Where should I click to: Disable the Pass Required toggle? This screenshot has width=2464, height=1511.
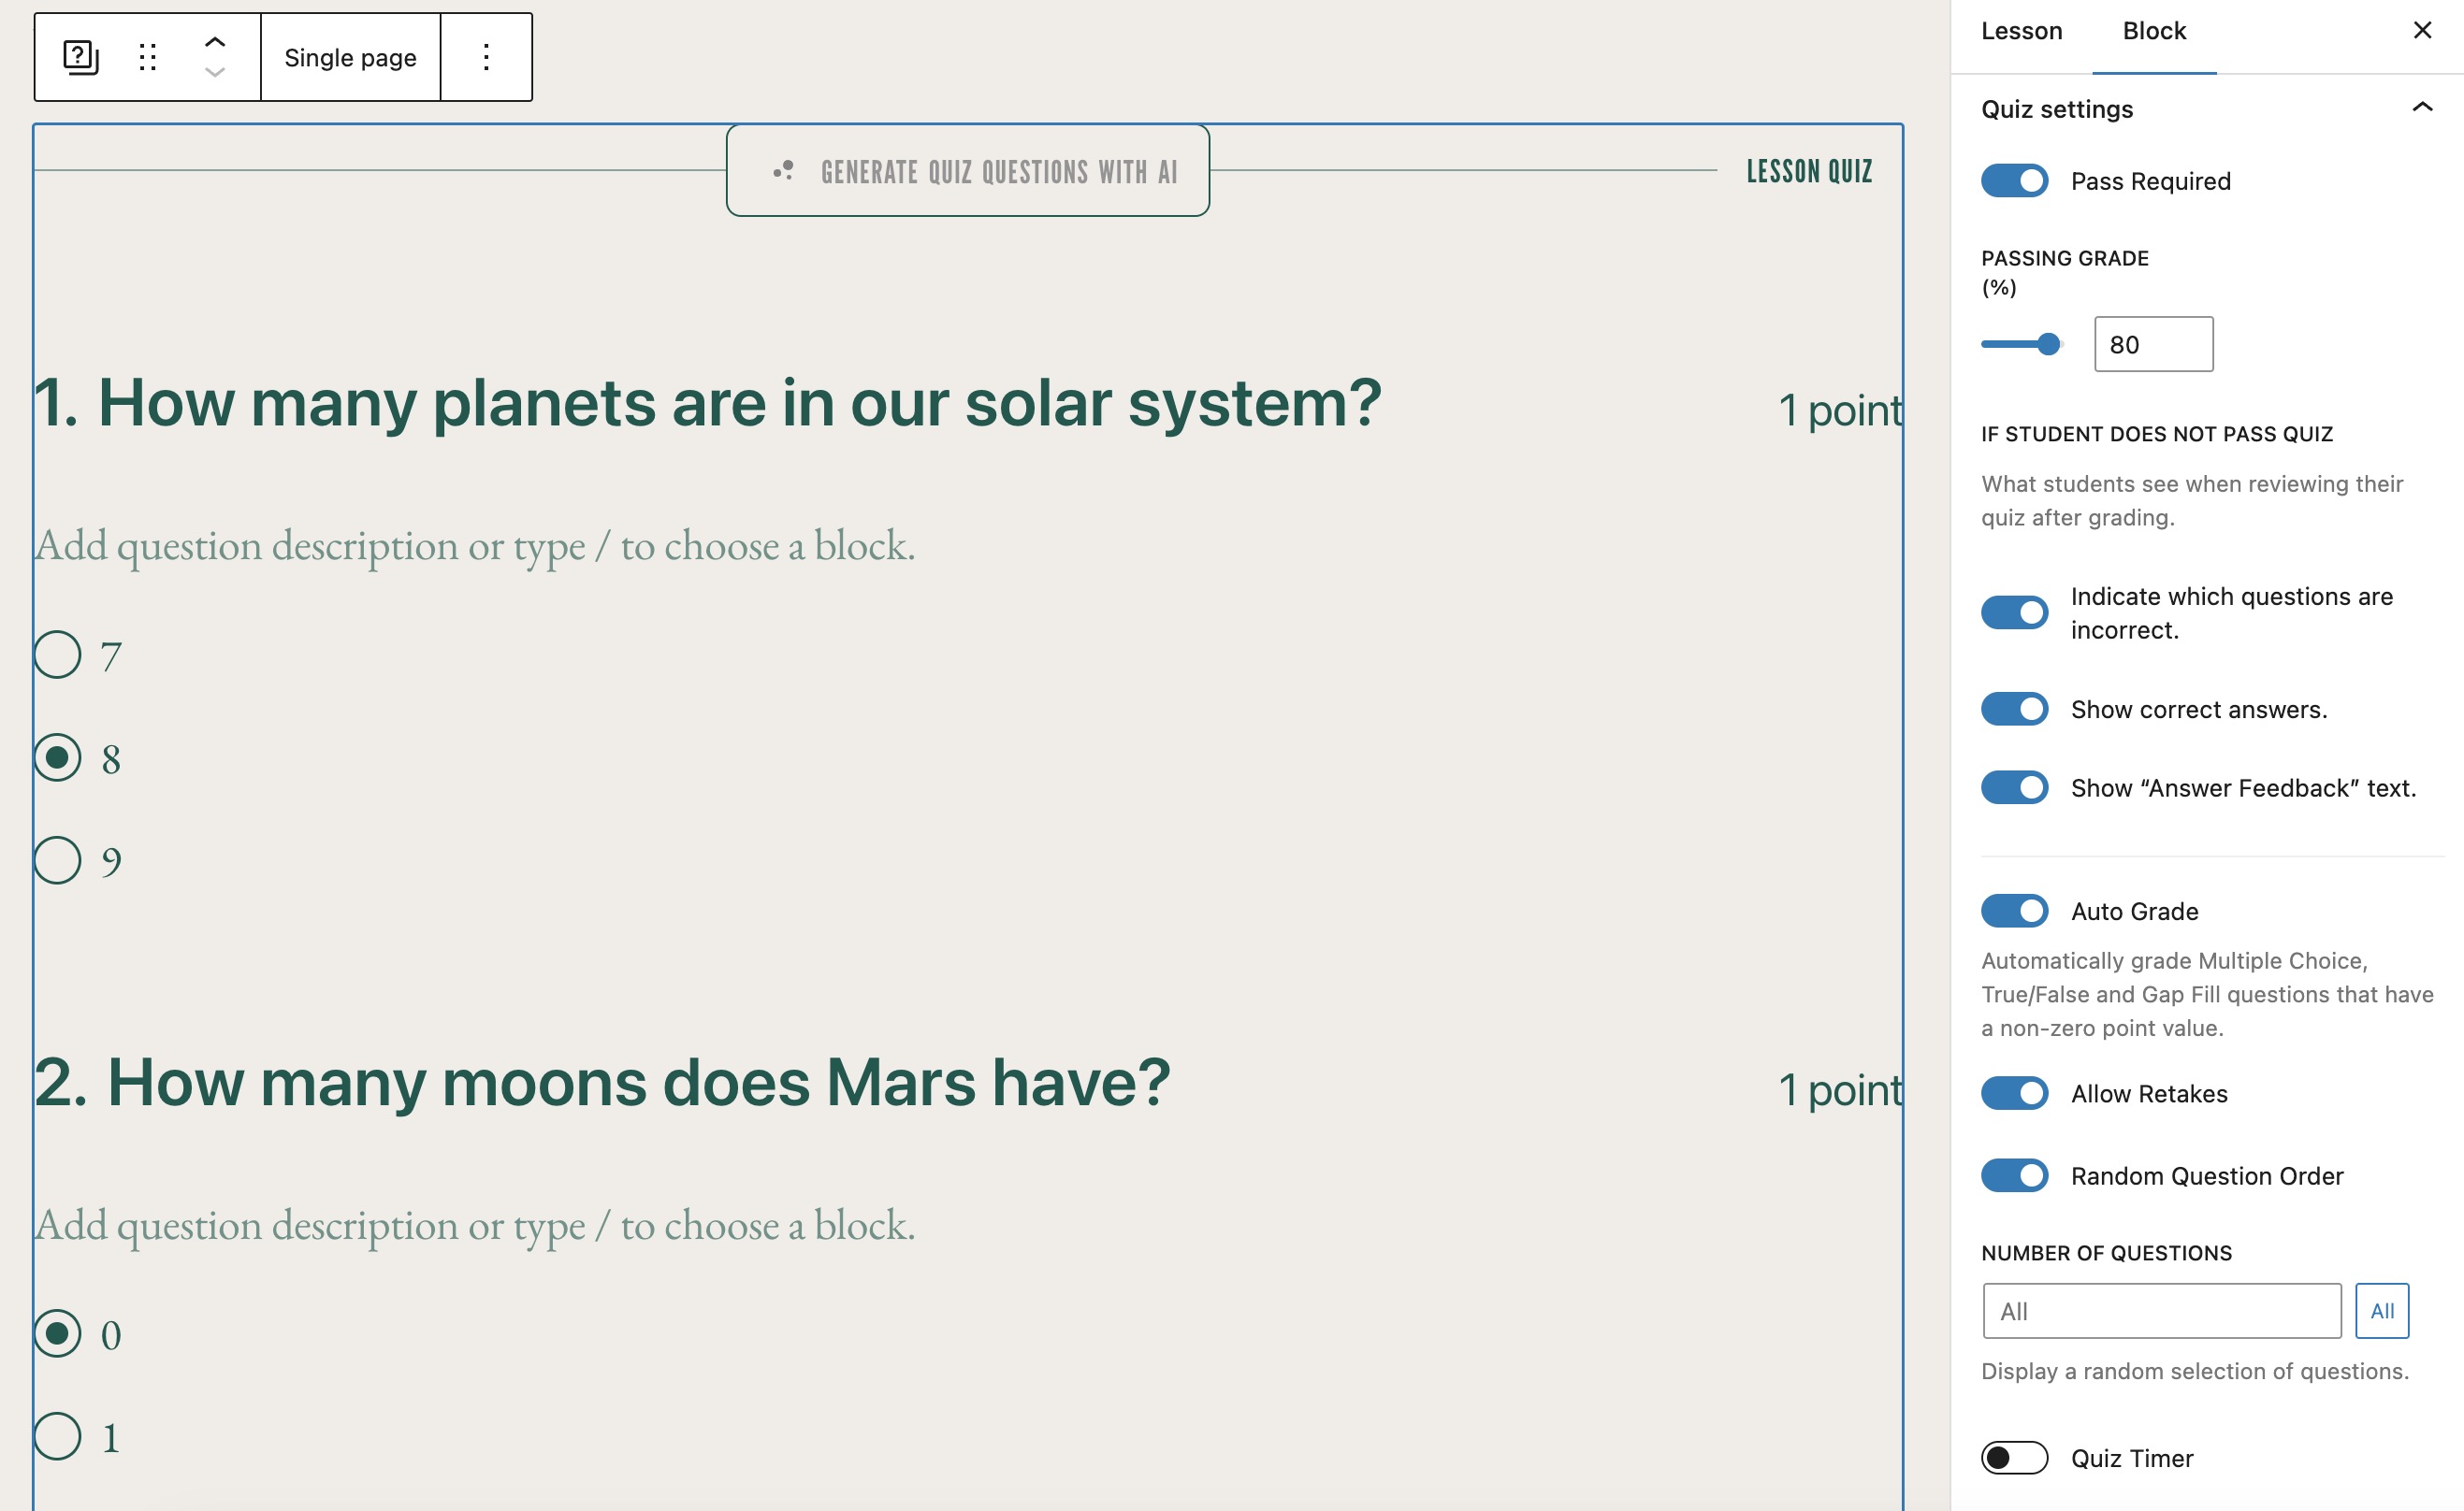2014,180
